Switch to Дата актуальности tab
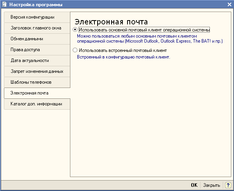Viewport: 234px width, 191px height. (x=37, y=61)
